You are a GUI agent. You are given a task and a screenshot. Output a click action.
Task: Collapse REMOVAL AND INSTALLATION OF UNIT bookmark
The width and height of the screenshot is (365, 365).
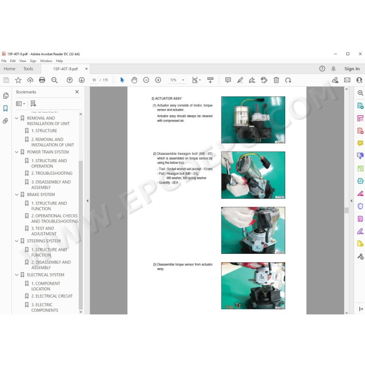17,118
